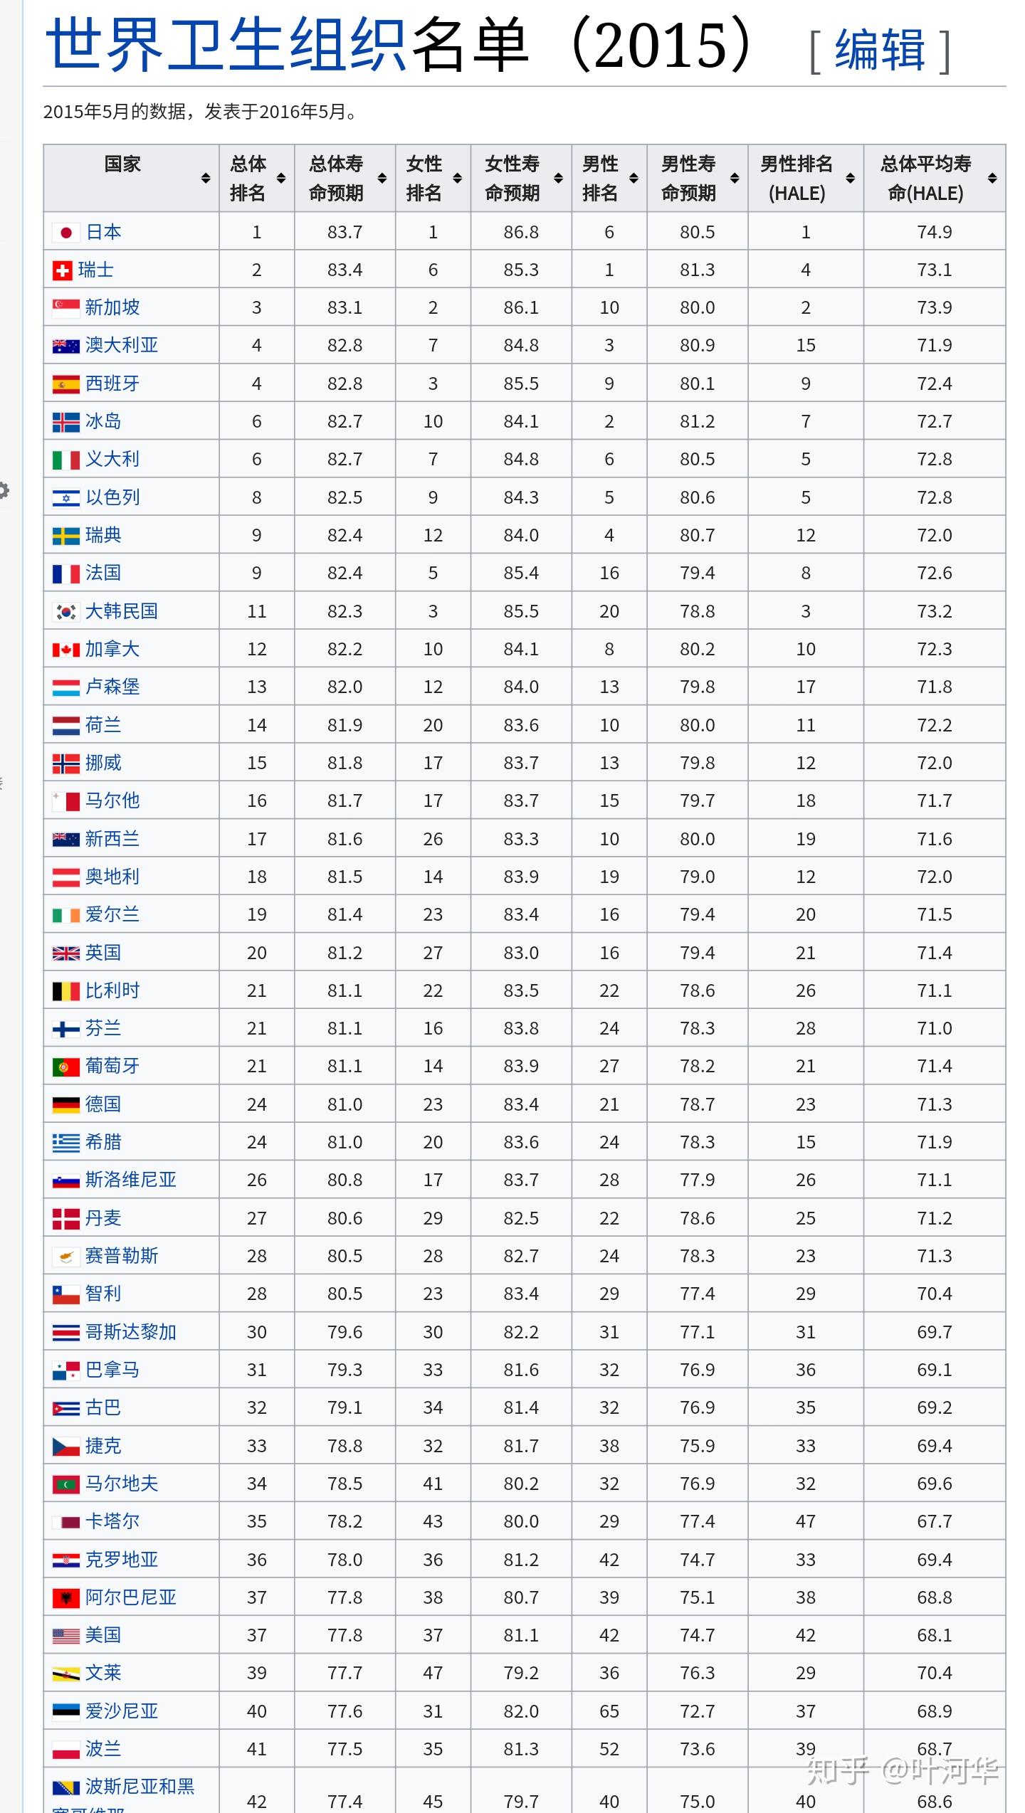1025x1813 pixels.
Task: Open the 世界卫生组织 title link
Action: coord(225,44)
